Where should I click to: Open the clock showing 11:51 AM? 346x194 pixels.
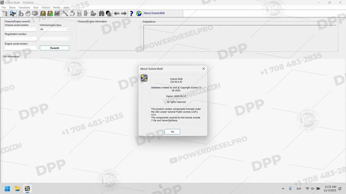click(330, 188)
